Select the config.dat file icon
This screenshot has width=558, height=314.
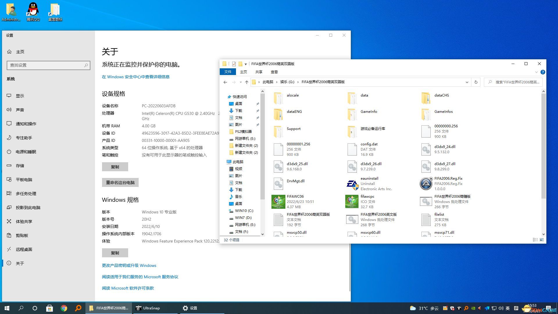(x=352, y=149)
